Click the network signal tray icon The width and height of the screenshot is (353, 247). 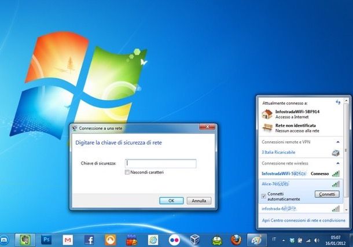308,241
